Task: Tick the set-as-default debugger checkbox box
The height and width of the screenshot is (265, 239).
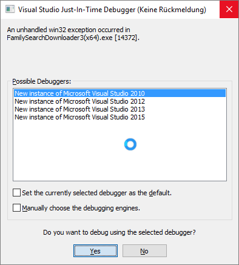Action: 16,192
